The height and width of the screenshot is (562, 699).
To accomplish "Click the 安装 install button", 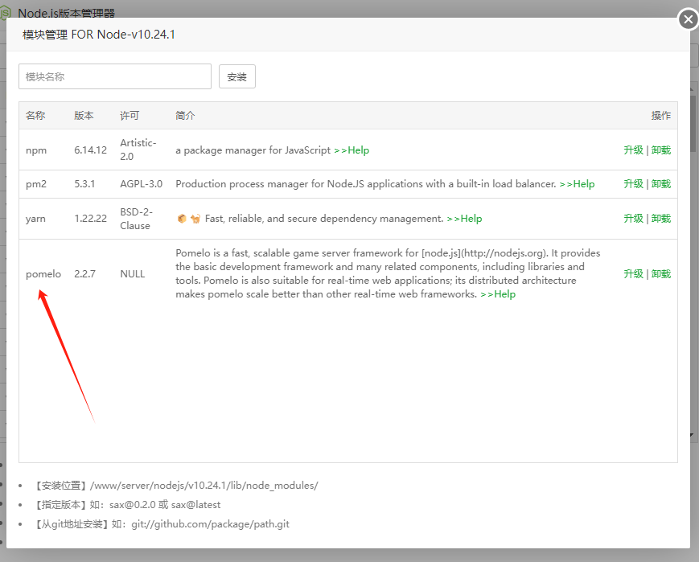I will point(237,76).
